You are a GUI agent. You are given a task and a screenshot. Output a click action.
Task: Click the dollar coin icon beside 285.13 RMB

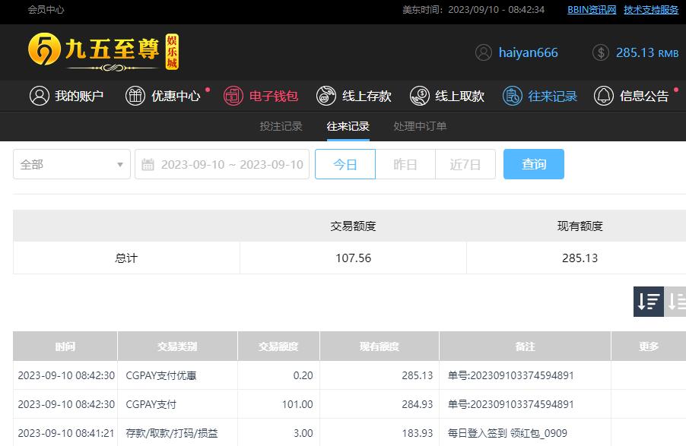(x=601, y=52)
